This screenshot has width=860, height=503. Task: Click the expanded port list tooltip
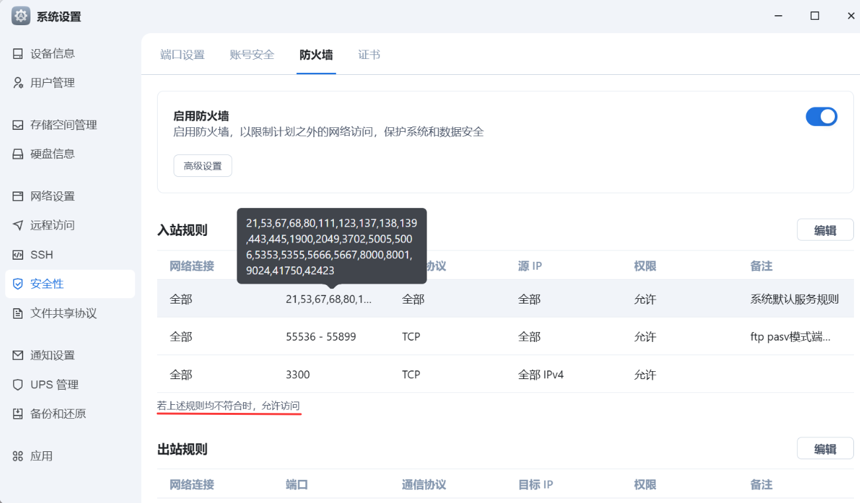[x=332, y=247]
